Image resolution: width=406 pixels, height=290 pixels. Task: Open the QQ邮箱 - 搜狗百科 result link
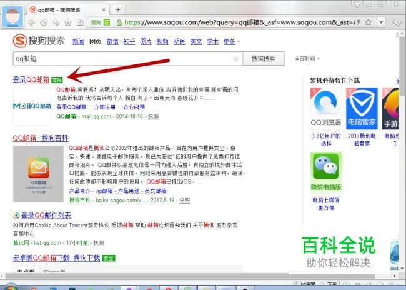coord(41,138)
